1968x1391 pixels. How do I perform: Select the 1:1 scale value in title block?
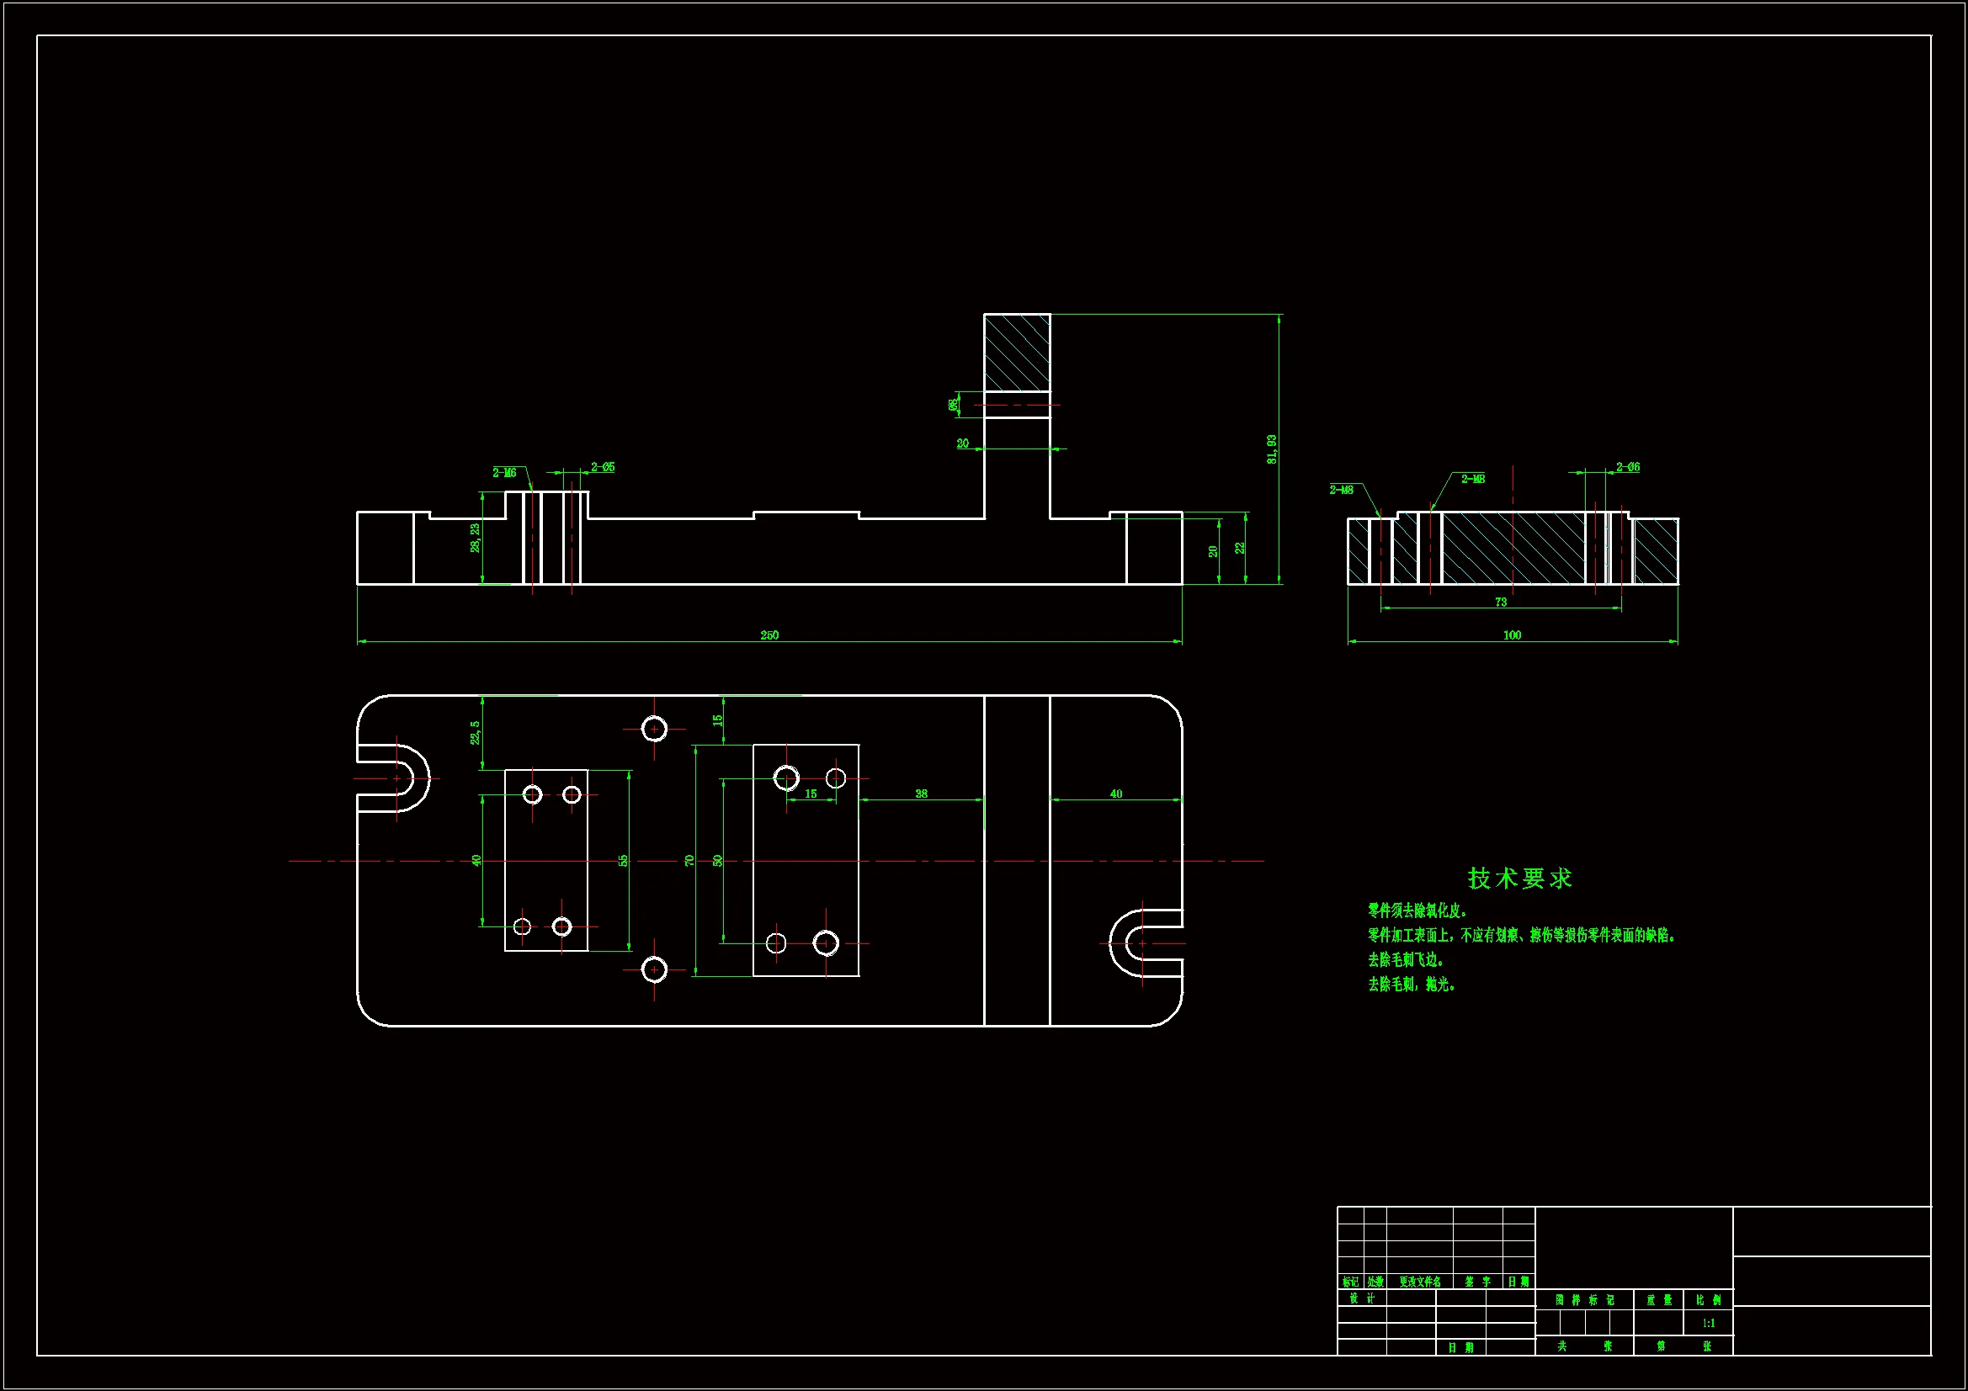tap(1708, 1323)
